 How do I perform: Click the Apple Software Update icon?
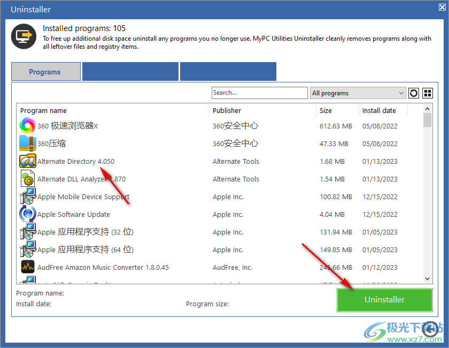[x=27, y=214]
